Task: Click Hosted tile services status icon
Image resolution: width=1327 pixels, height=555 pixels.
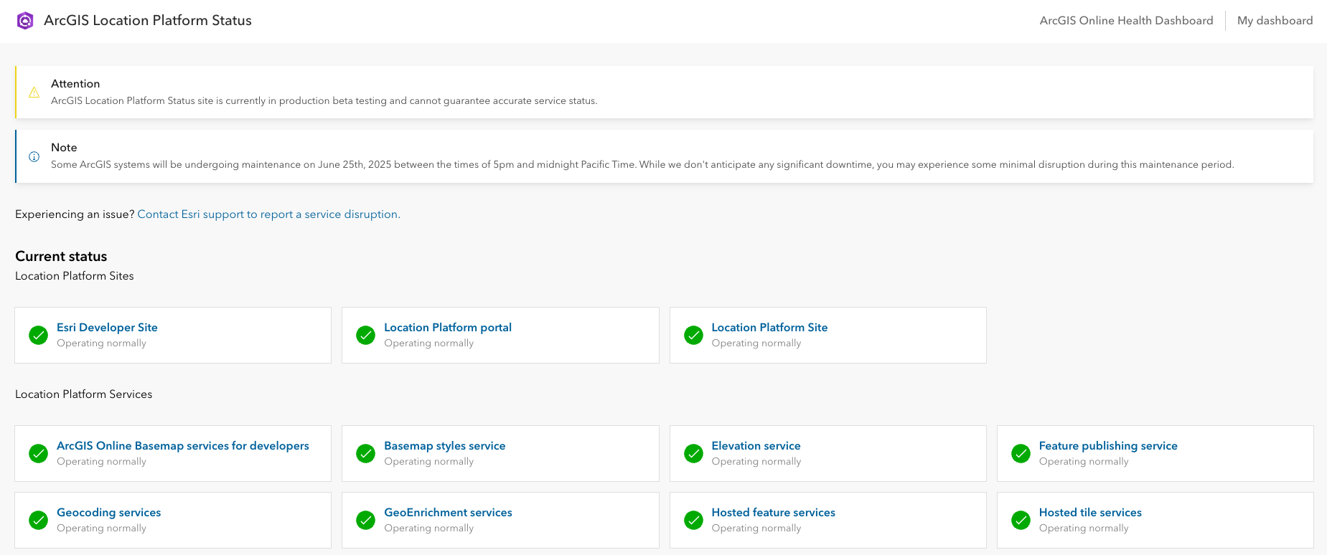Action: pos(1021,520)
